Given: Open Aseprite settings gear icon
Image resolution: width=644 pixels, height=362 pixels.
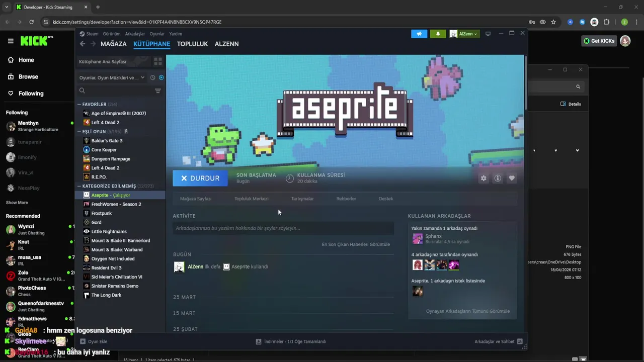Looking at the screenshot, I should point(484,178).
